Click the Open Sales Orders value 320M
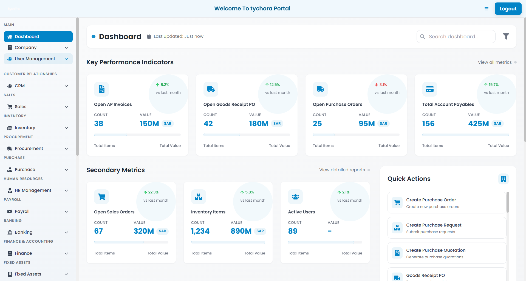This screenshot has width=526, height=281. 144,231
